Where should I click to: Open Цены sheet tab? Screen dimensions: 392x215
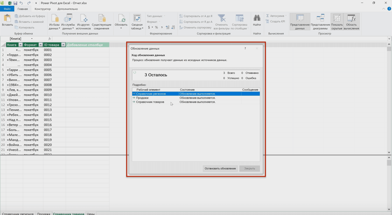[91, 213]
